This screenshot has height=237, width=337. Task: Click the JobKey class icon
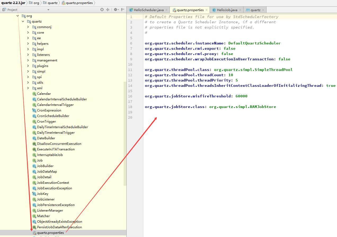coord(34,194)
